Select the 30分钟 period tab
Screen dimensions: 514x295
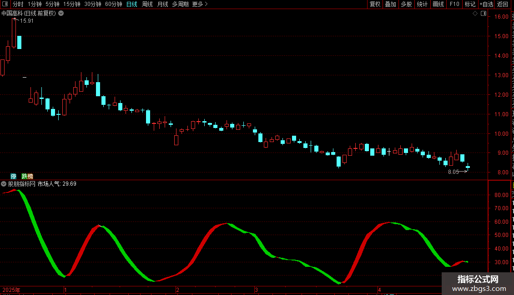pyautogui.click(x=93, y=4)
